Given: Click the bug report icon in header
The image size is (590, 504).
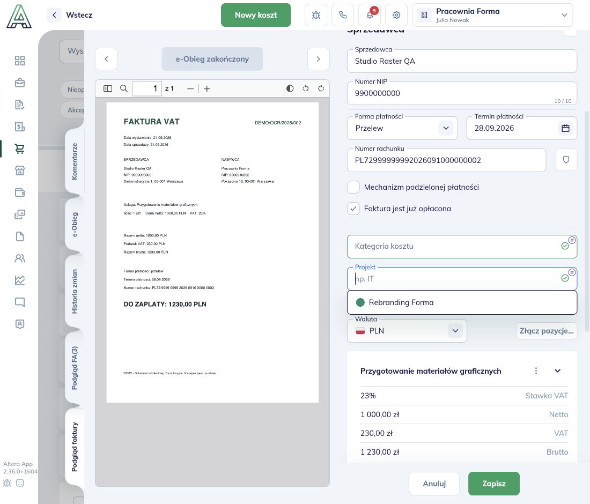Looking at the screenshot, I should [x=316, y=15].
